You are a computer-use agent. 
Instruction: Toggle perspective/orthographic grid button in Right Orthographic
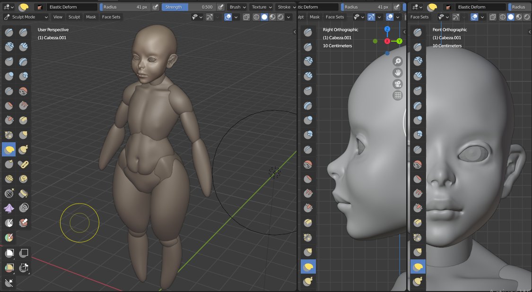pyautogui.click(x=398, y=95)
